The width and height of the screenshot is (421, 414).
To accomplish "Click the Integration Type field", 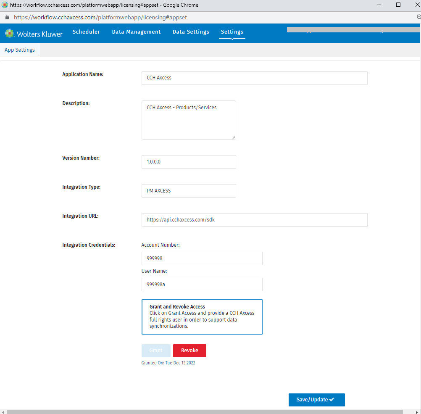I will click(x=189, y=191).
